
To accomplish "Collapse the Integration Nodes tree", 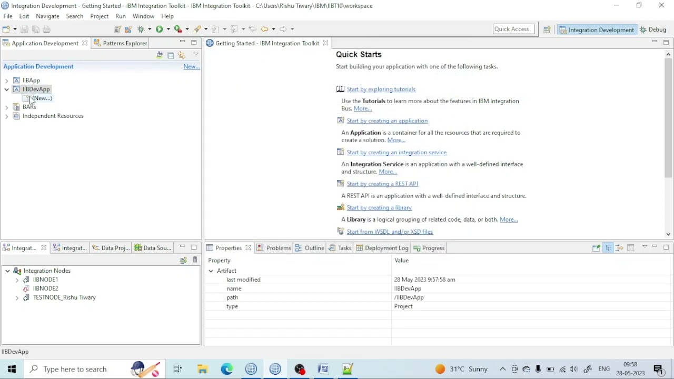I will 7,271.
